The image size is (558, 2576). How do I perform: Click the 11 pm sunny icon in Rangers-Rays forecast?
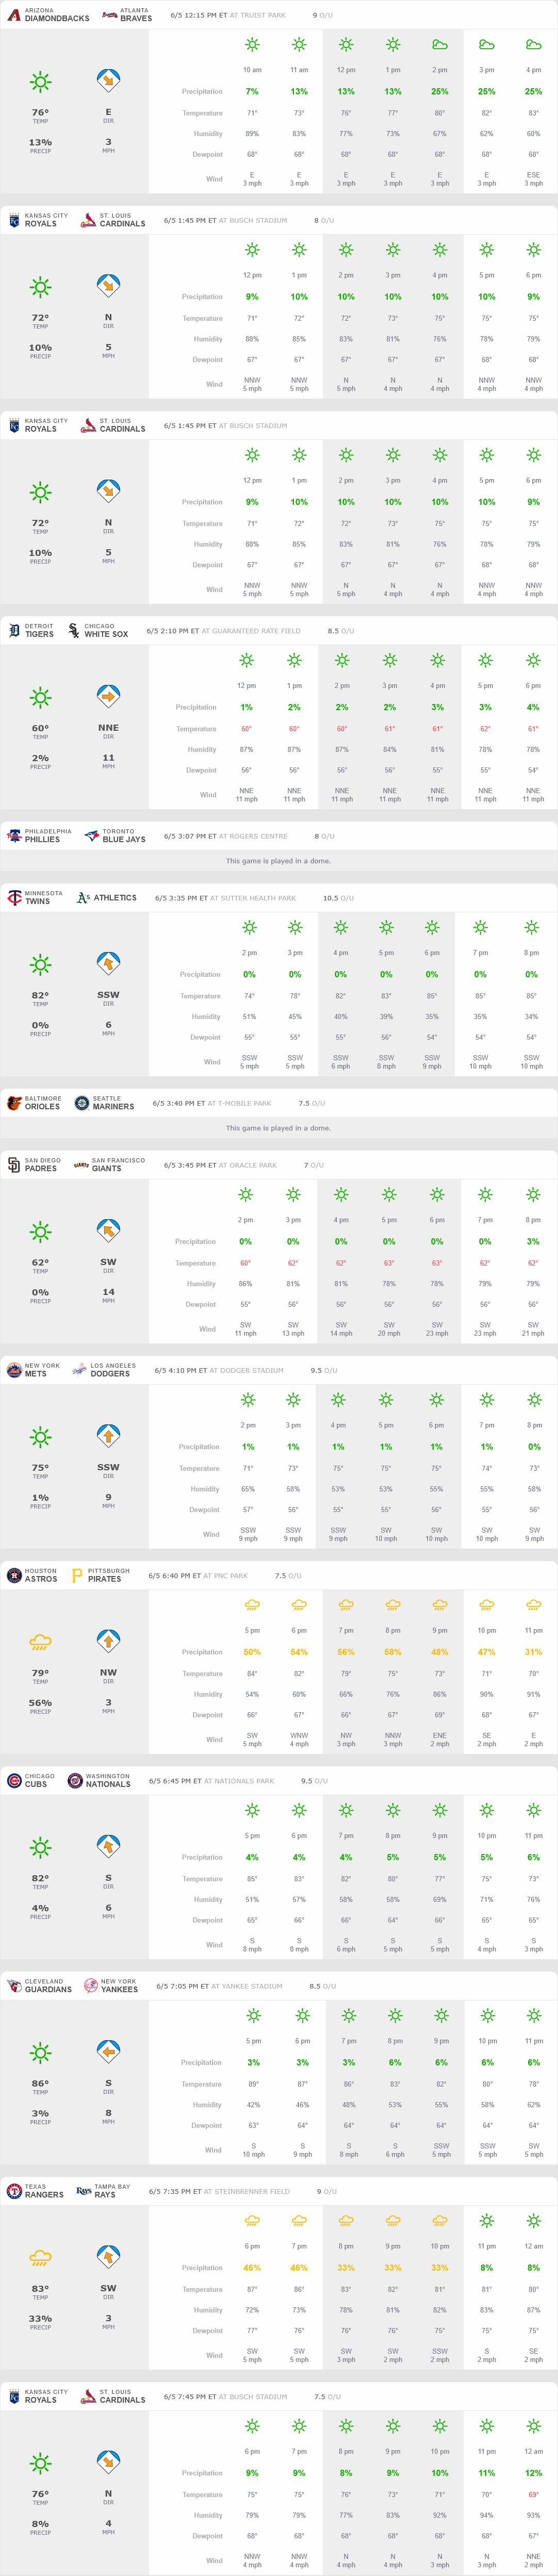pyautogui.click(x=486, y=2221)
